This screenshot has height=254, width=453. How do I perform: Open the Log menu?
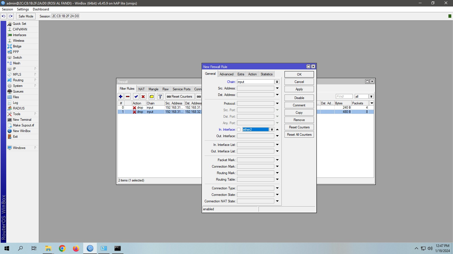pos(15,103)
